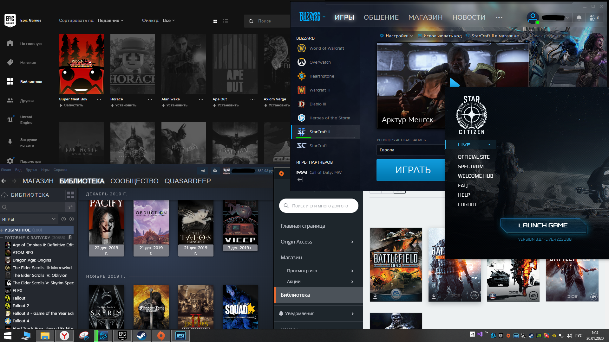Image resolution: width=609 pixels, height=342 pixels.
Task: Open Yandex browser from taskbar
Action: (x=64, y=336)
